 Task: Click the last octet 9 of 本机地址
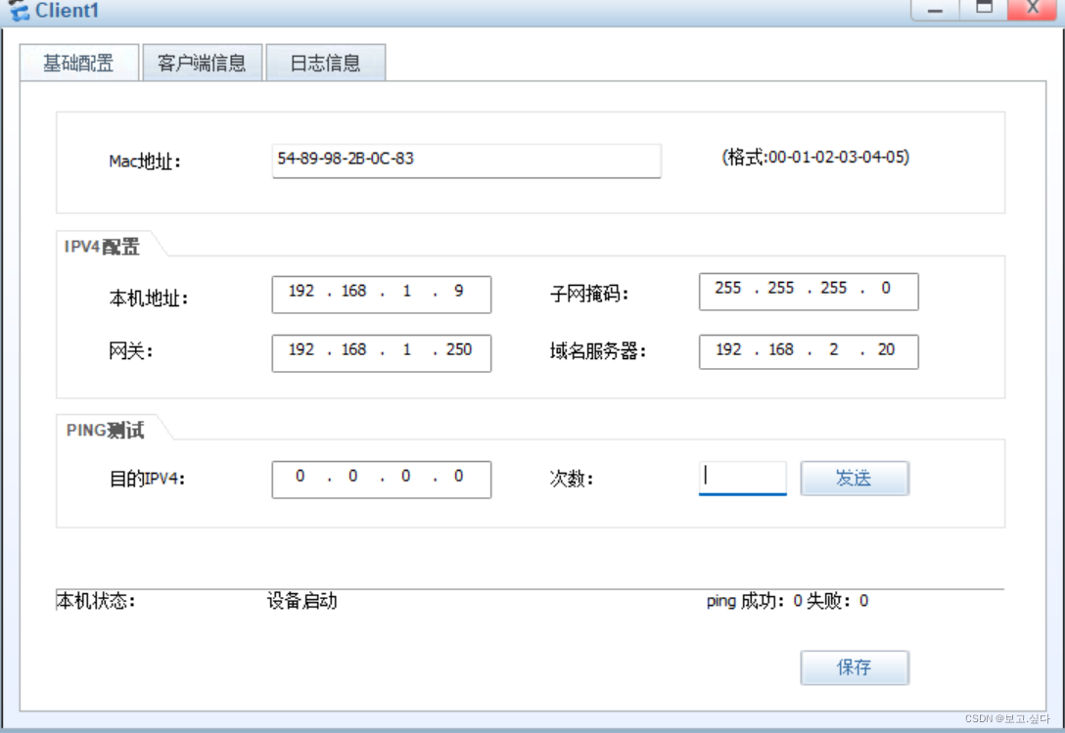point(459,291)
